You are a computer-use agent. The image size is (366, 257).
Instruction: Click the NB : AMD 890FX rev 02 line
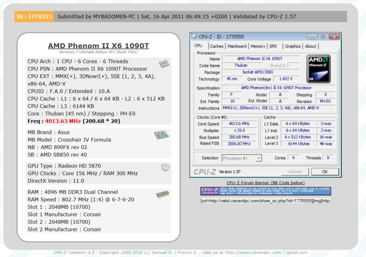(57, 147)
